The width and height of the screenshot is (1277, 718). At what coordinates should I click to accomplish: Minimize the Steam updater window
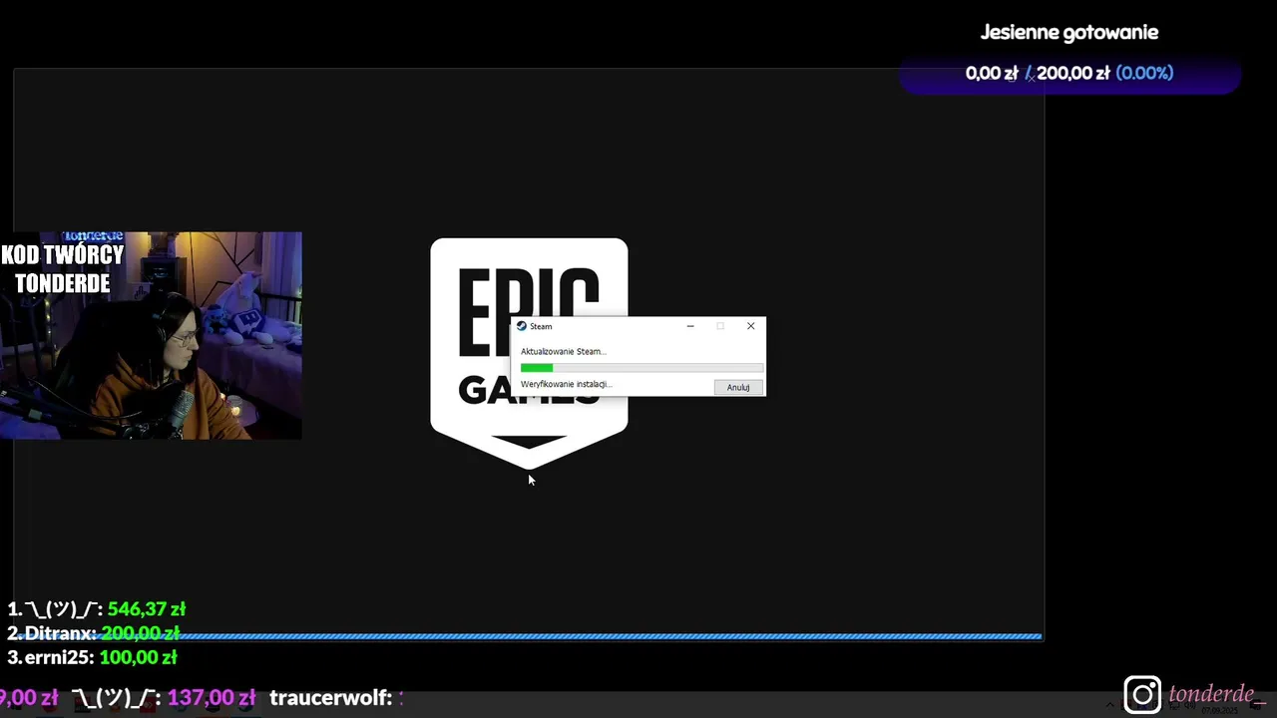[x=690, y=326]
